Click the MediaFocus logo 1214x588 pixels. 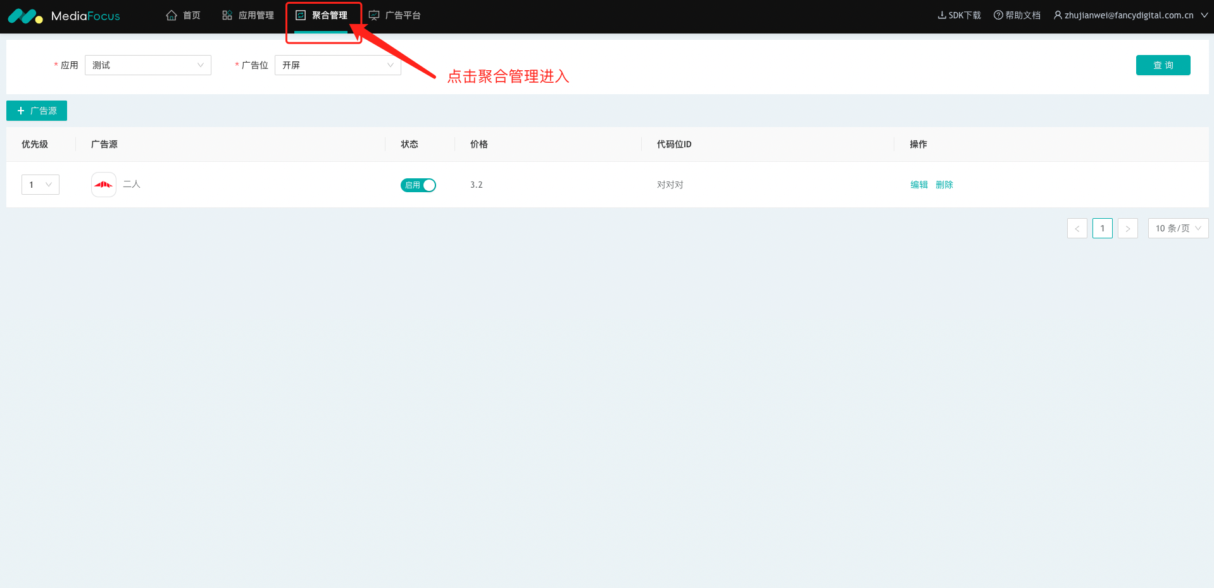63,16
